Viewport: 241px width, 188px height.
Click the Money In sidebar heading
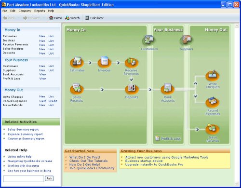click(x=13, y=30)
